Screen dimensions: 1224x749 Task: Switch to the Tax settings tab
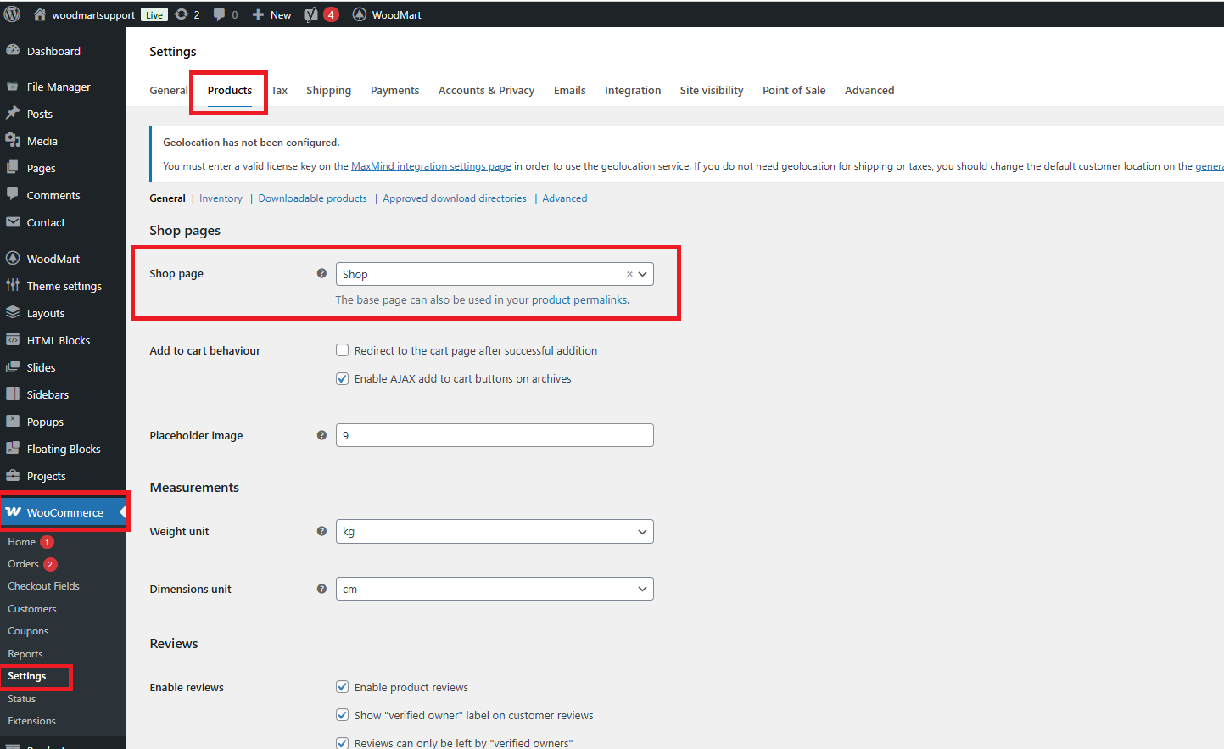point(279,90)
